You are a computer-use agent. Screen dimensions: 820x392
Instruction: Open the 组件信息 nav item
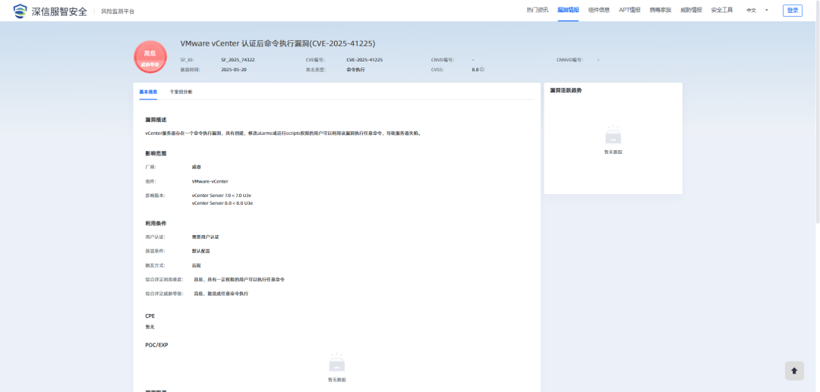click(x=599, y=10)
